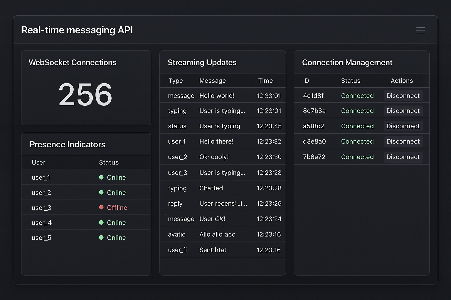Screen dimensions: 451x300
Task: Select the 'Allo allo acc' message
Action: 217,234
